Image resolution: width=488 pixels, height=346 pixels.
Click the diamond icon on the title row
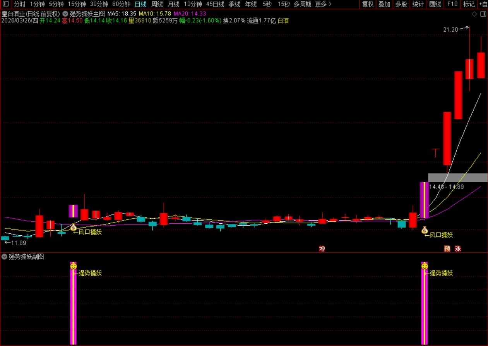pos(474,14)
